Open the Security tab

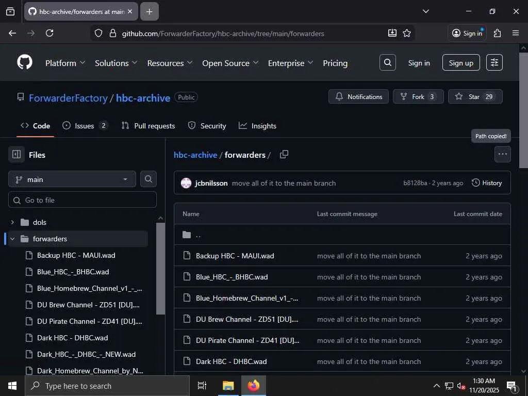(207, 126)
